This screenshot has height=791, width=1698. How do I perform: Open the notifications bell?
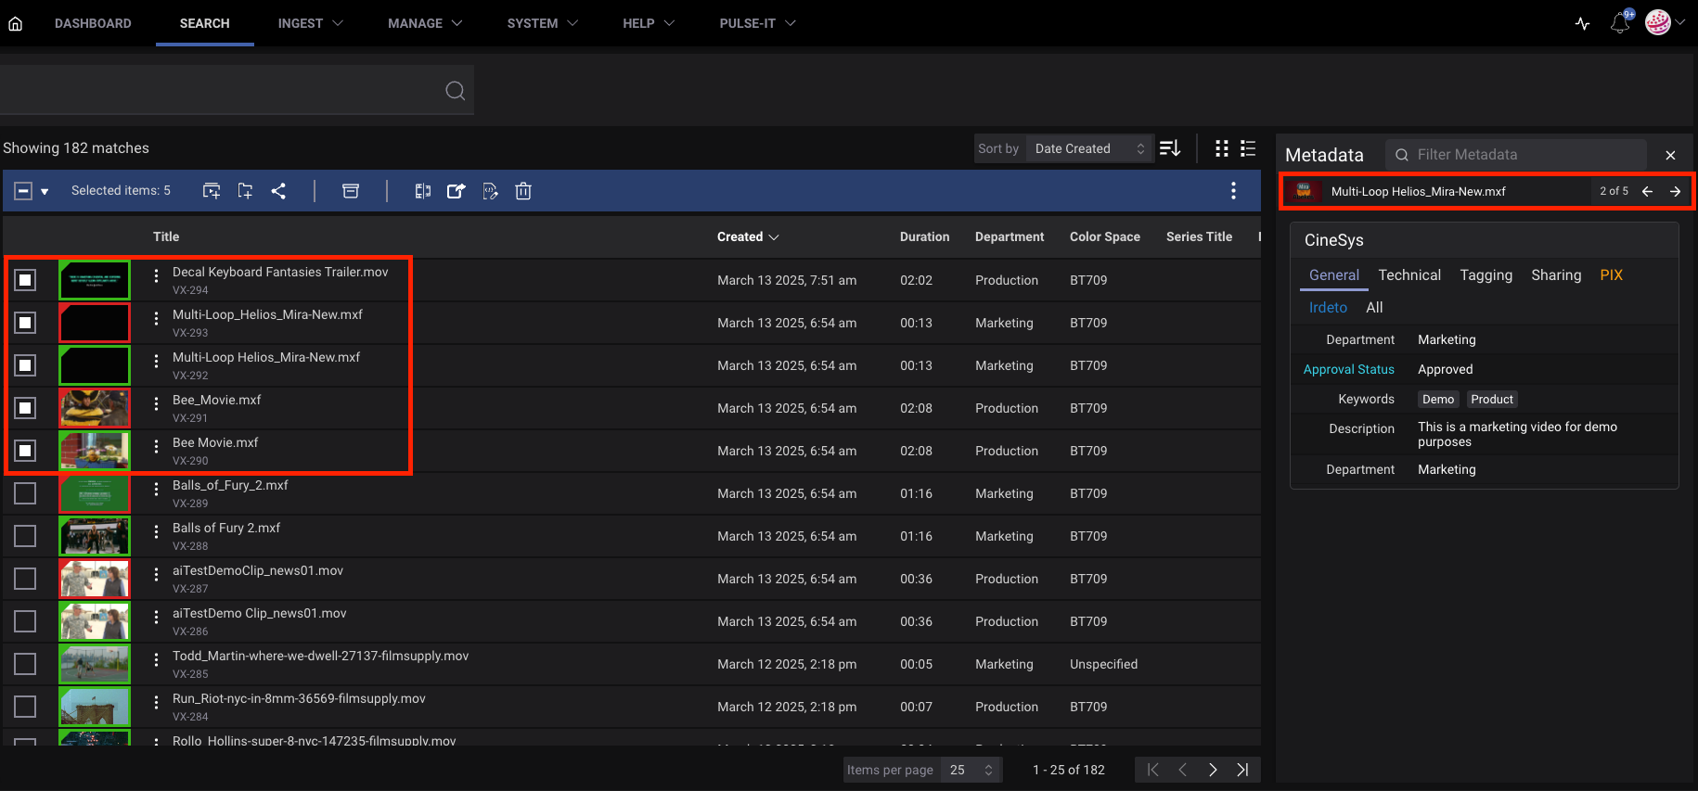[1620, 23]
